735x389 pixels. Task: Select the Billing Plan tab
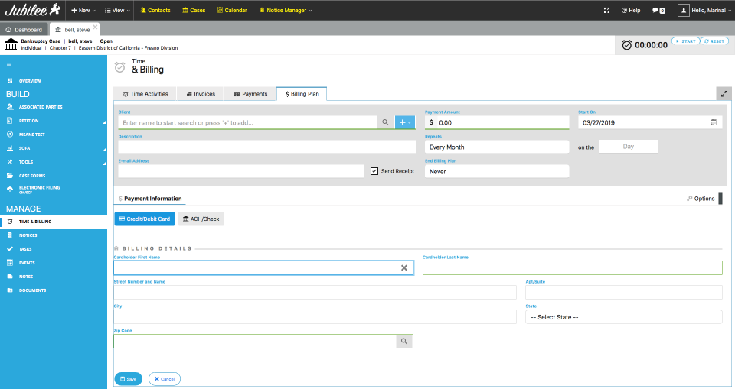click(x=302, y=94)
